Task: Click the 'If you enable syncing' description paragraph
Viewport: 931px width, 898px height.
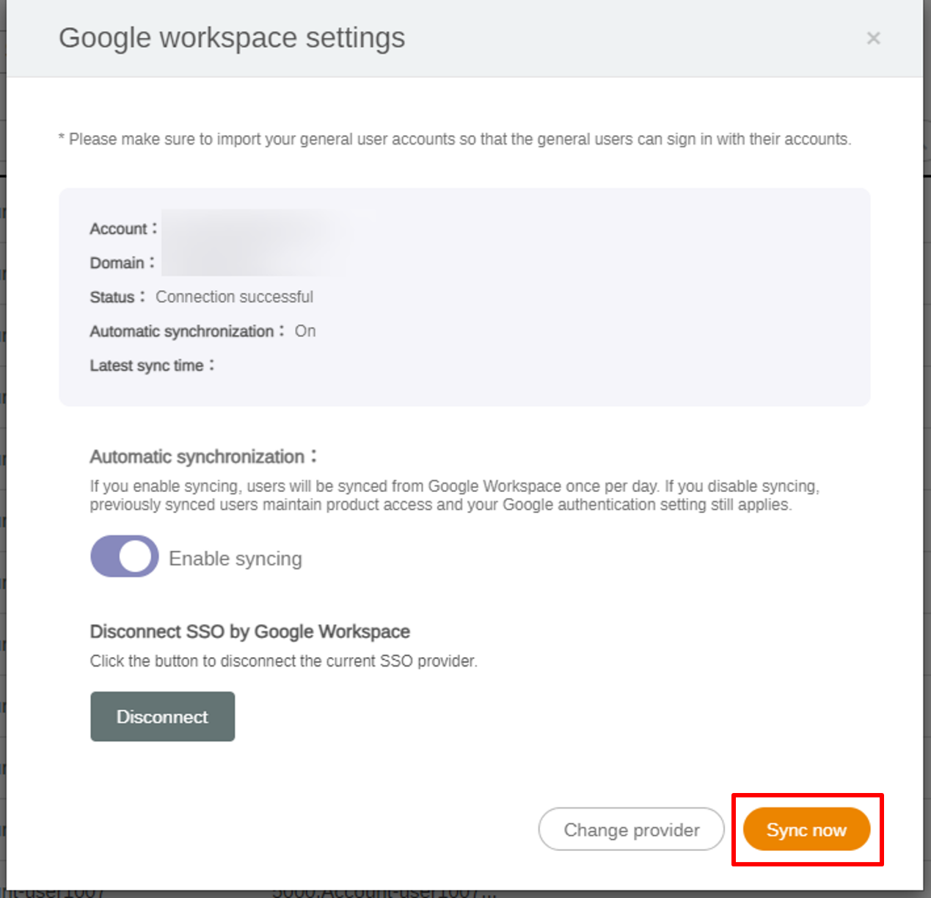Action: point(455,496)
